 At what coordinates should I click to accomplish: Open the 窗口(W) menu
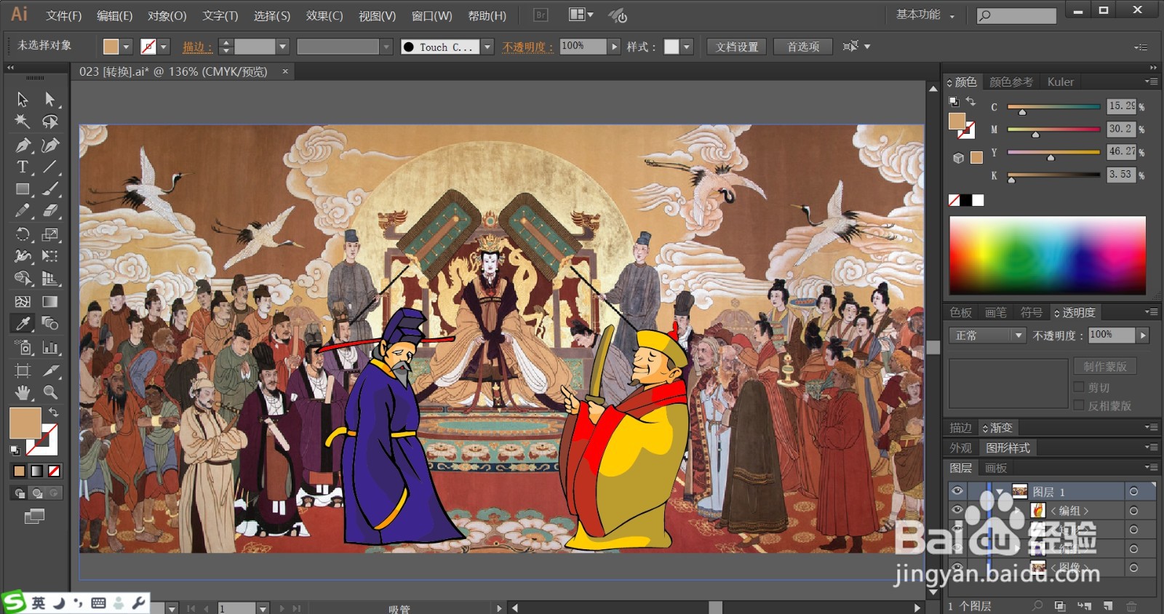(x=431, y=15)
